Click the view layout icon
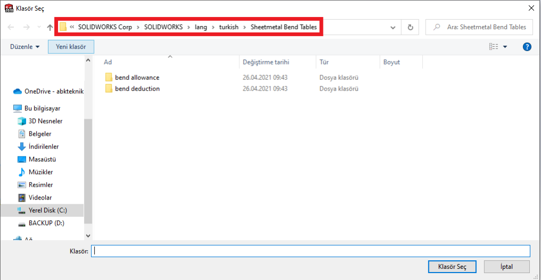Viewport: 541px width, 280px height. point(494,47)
